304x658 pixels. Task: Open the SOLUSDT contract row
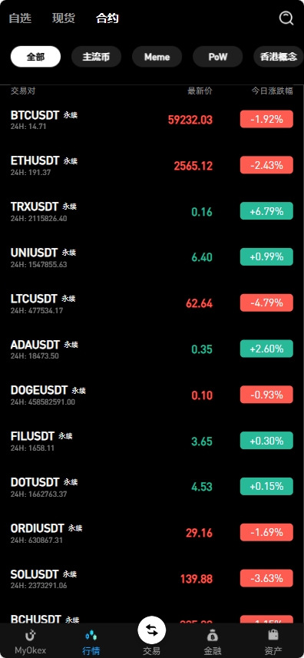click(152, 579)
